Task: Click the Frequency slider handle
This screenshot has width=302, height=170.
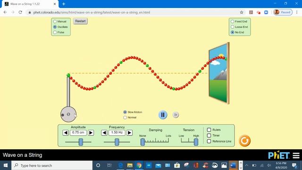Action: pyautogui.click(x=117, y=142)
